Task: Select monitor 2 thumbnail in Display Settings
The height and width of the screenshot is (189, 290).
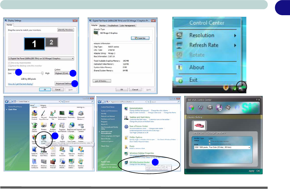Action: click(51, 42)
